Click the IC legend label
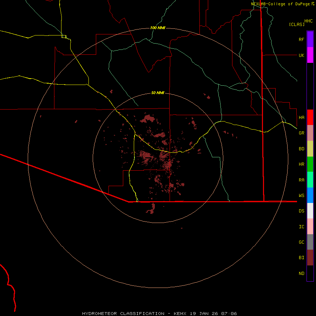Screen dimensions: 316x316 coord(302,227)
